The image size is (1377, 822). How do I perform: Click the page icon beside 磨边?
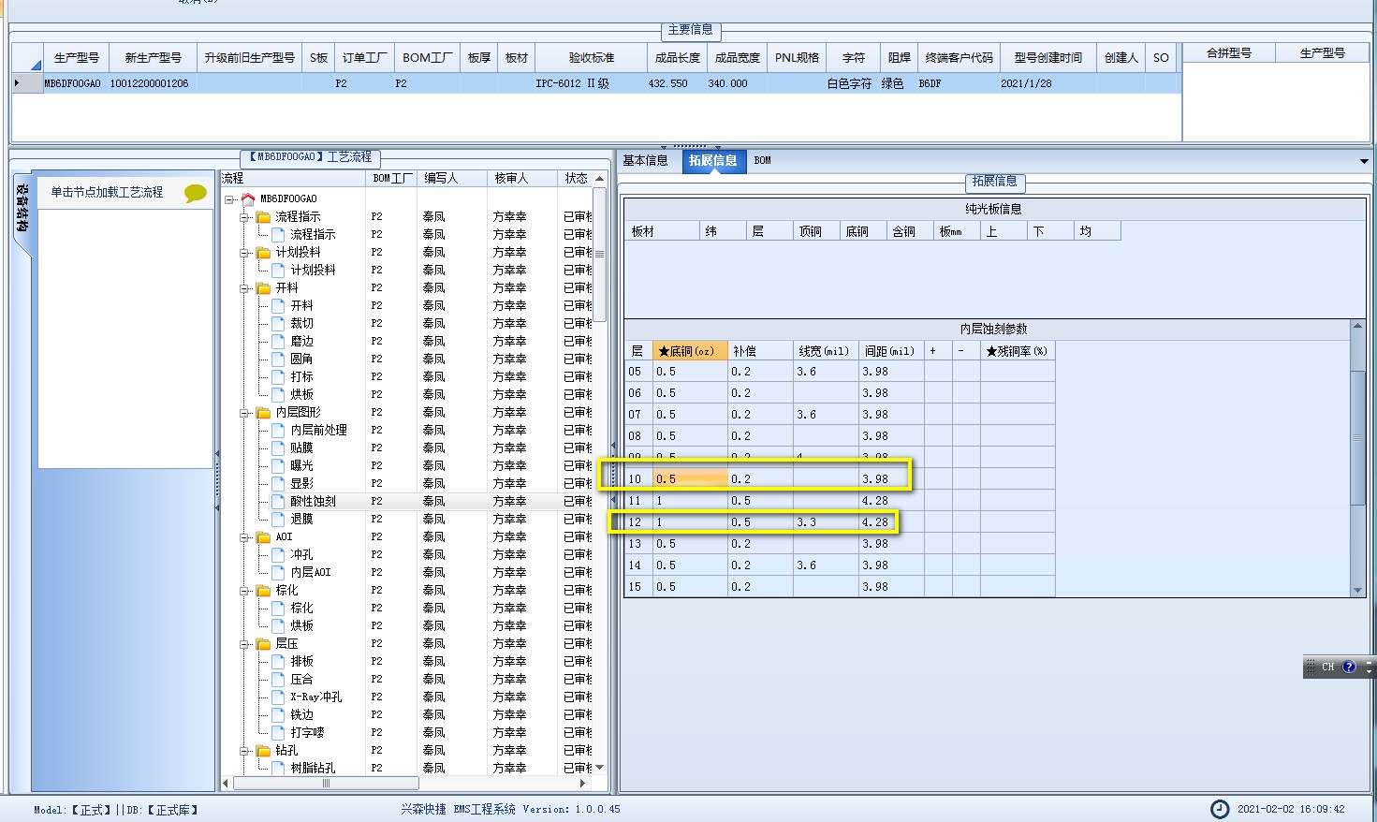click(278, 341)
